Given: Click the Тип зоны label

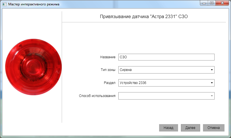Looking at the screenshot, I should [108, 70].
